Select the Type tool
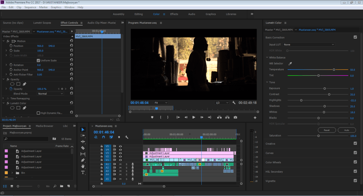The image size is (363, 196). tap(83, 173)
